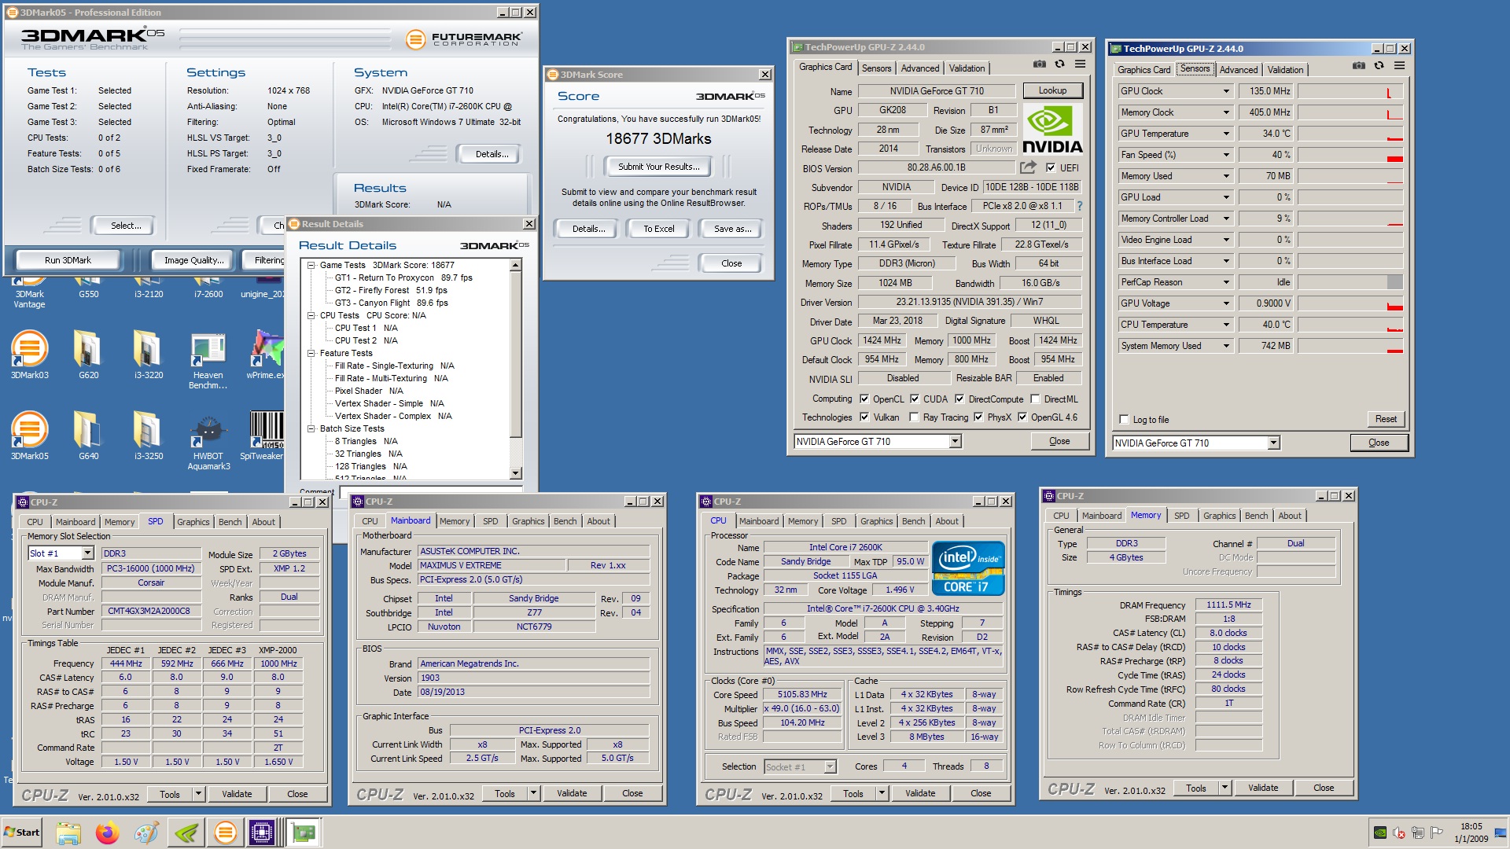The width and height of the screenshot is (1510, 849).
Task: Toggle the PhysX checkbox
Action: coord(978,417)
